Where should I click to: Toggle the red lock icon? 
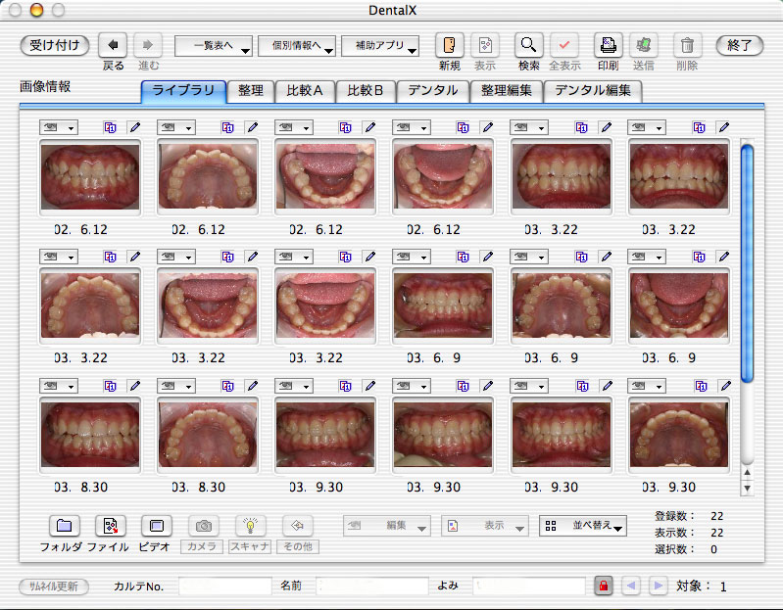[x=604, y=586]
